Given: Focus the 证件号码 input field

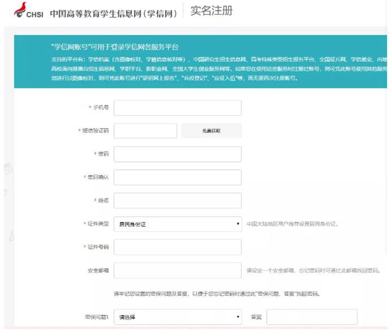Looking at the screenshot, I should [x=177, y=247].
